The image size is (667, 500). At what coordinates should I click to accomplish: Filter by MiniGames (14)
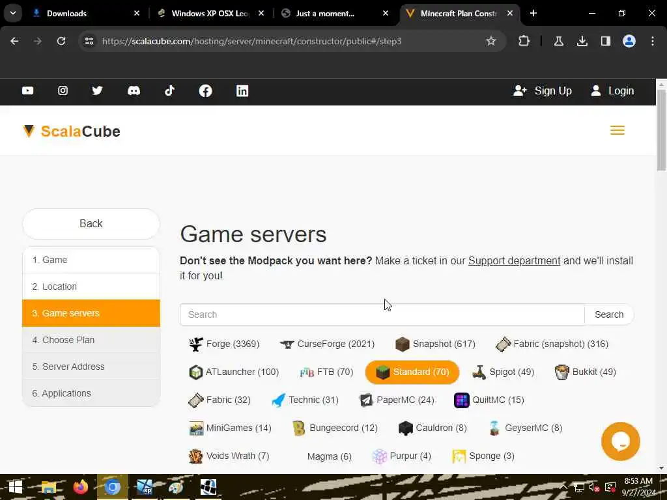coord(230,428)
